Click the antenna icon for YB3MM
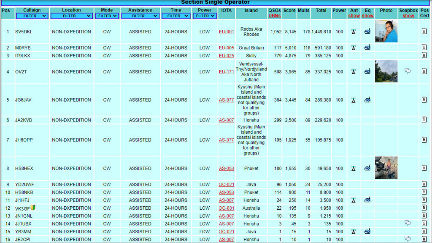The width and height of the screenshot is (432, 243). tap(354, 232)
